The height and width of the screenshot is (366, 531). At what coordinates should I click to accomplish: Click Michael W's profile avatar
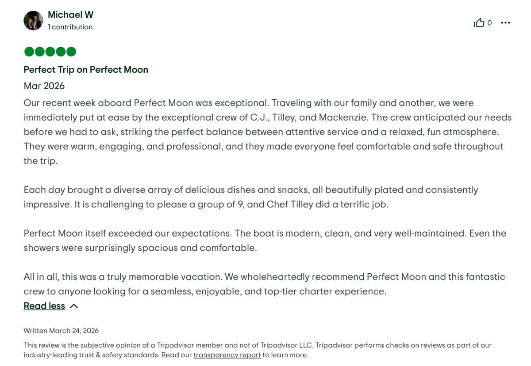33,20
